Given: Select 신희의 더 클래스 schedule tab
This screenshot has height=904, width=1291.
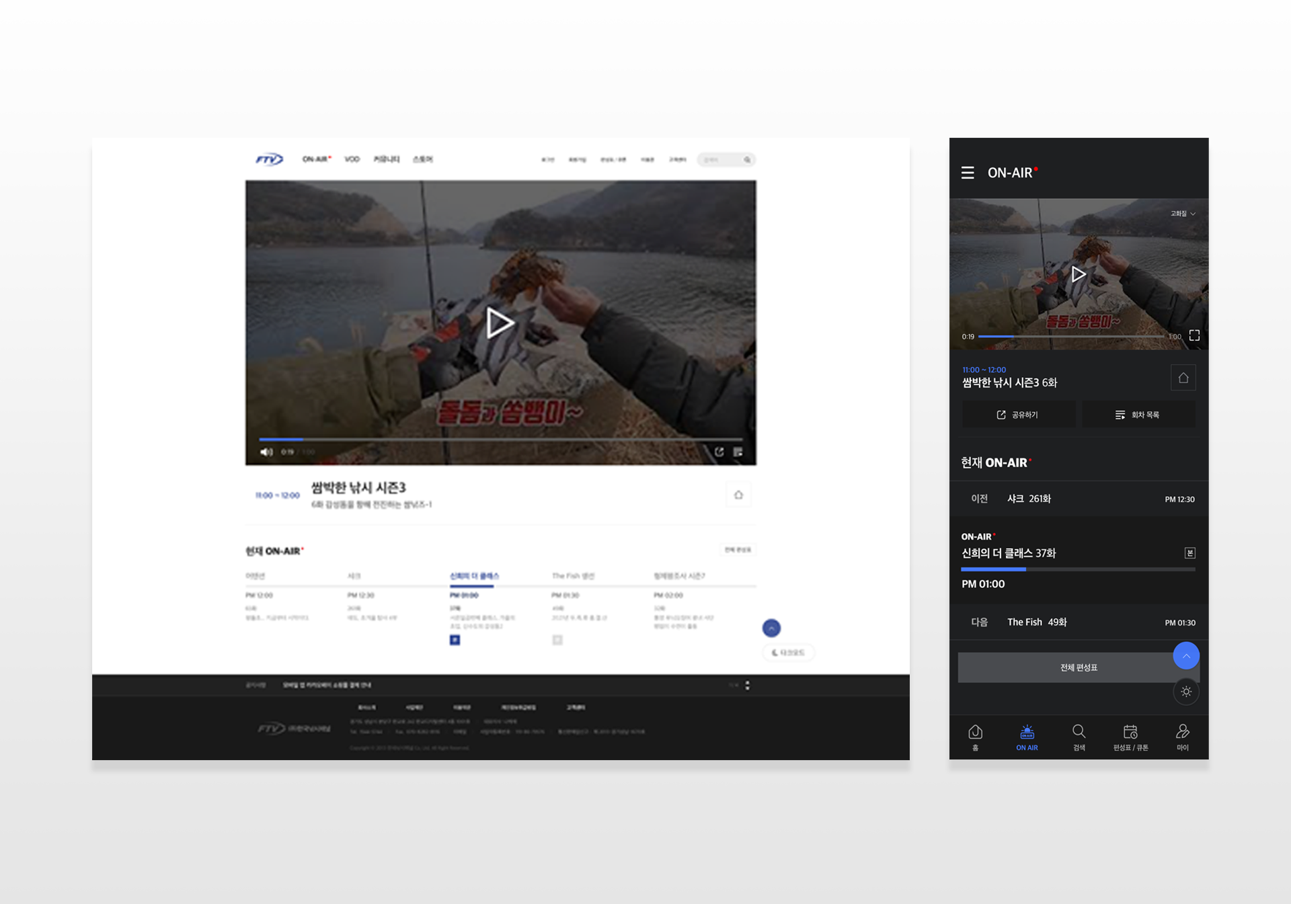Looking at the screenshot, I should [474, 576].
